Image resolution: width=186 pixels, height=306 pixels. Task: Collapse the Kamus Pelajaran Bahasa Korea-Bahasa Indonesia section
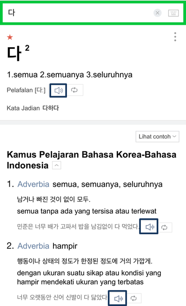[x=57, y=165]
